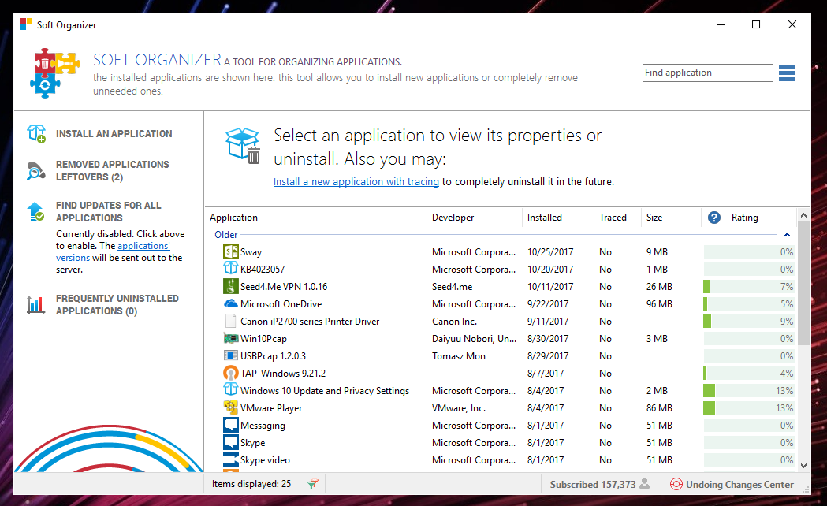
Task: Click the VMware Player 13% rating bar
Action: tap(749, 408)
